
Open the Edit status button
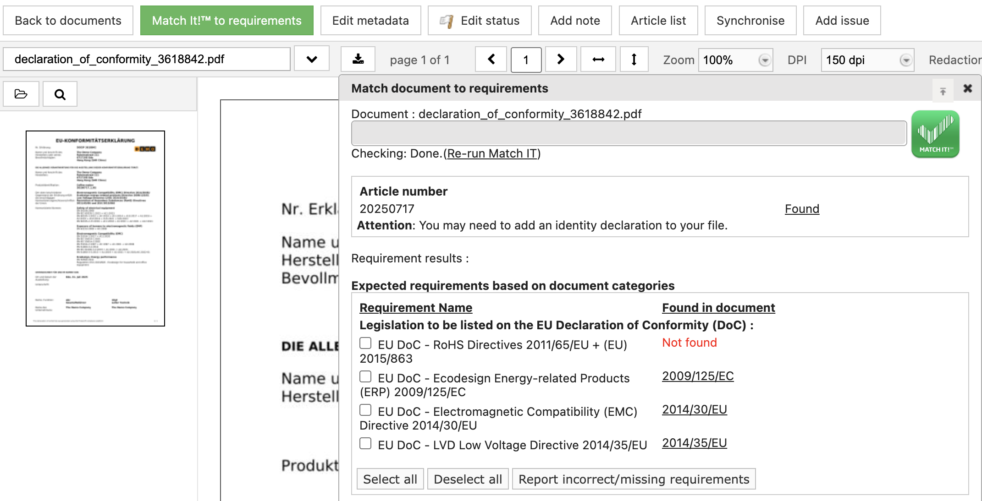coord(480,21)
